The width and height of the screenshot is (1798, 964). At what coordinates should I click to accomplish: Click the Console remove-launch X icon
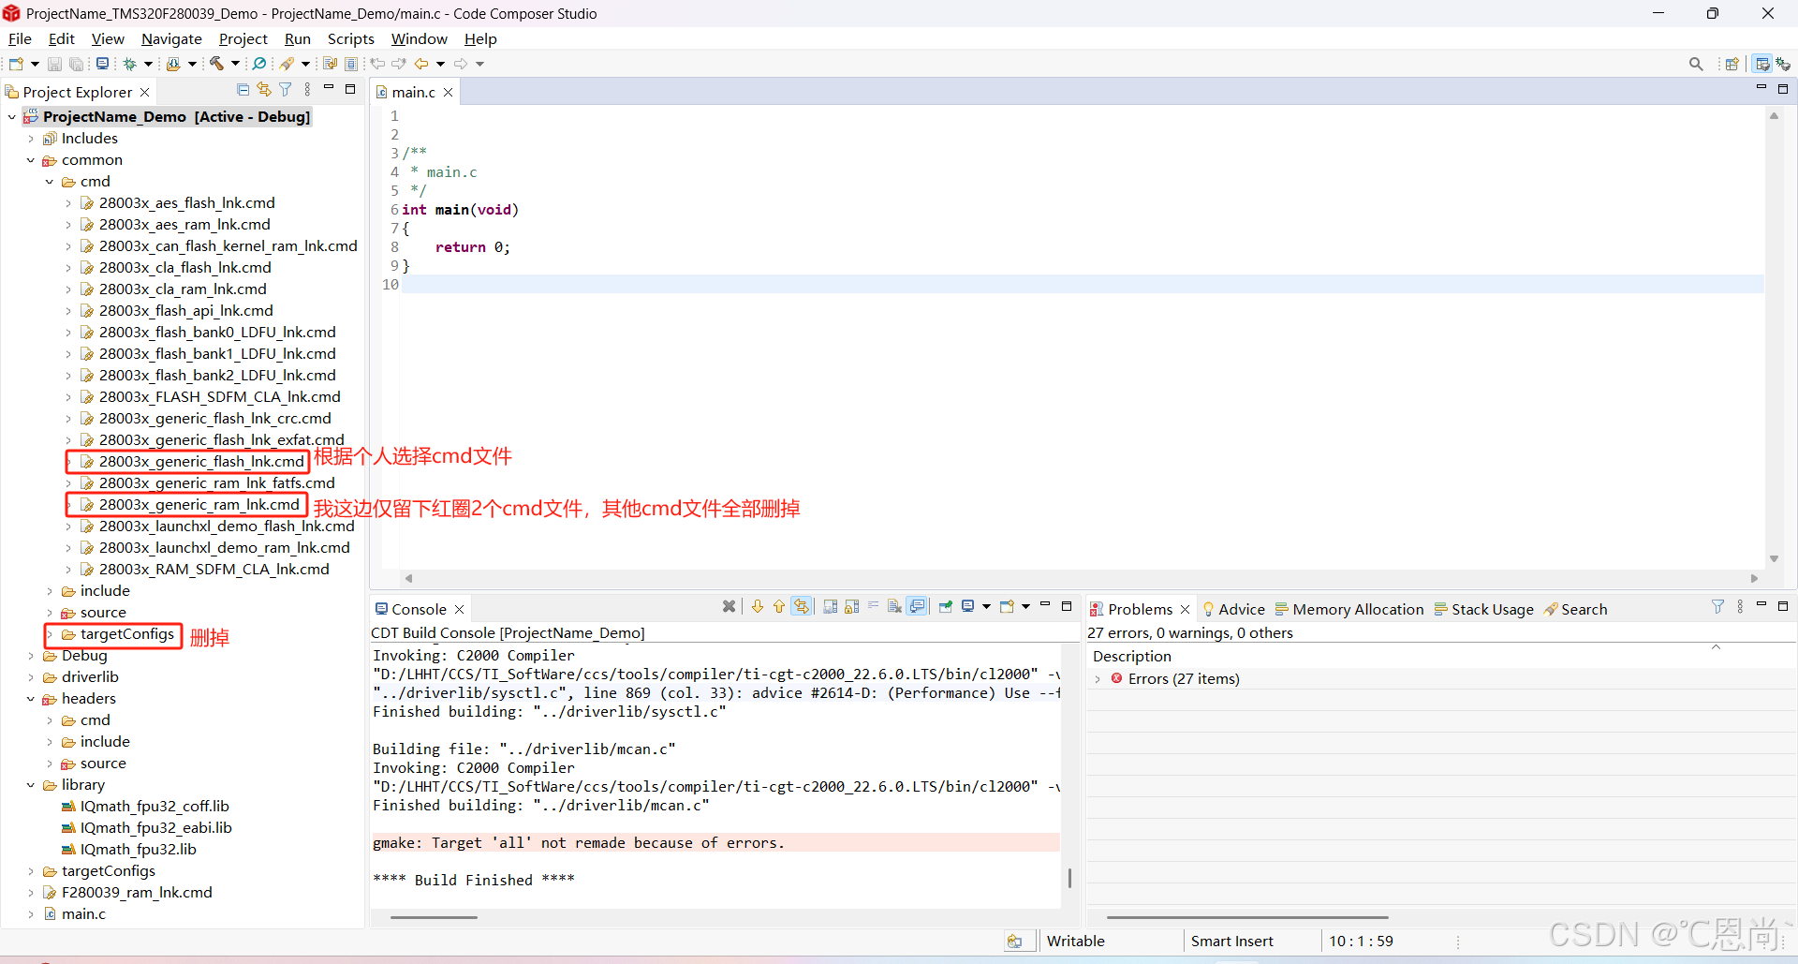(730, 606)
